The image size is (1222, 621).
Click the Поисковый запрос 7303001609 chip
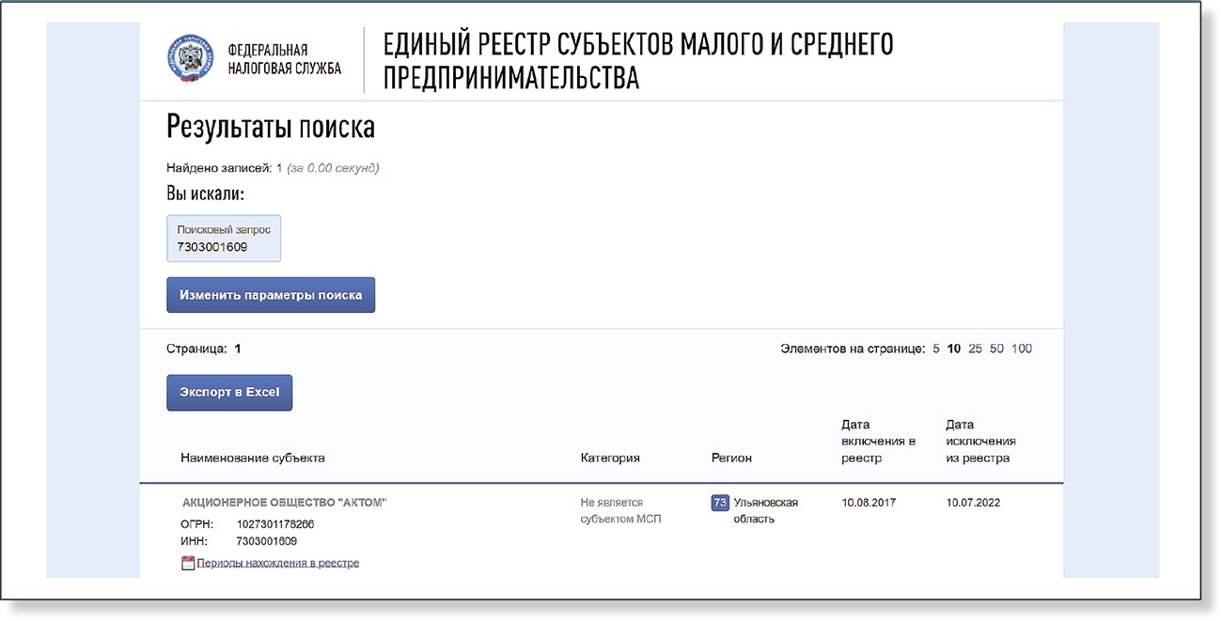tap(224, 239)
